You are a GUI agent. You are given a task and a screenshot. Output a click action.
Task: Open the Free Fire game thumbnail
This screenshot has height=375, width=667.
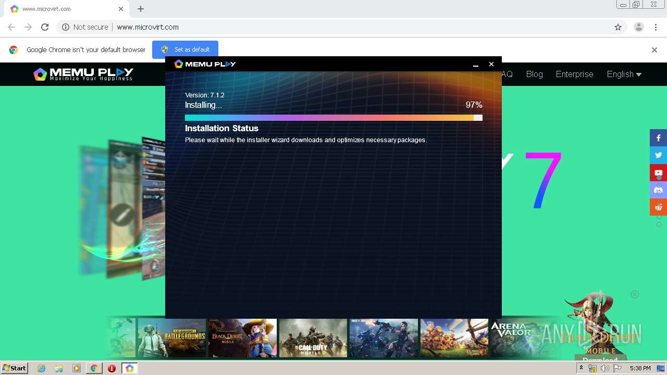pos(384,338)
